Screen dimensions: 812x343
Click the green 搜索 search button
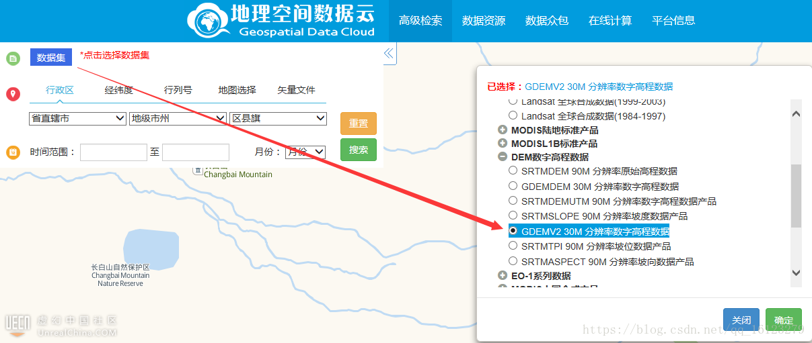click(x=359, y=150)
